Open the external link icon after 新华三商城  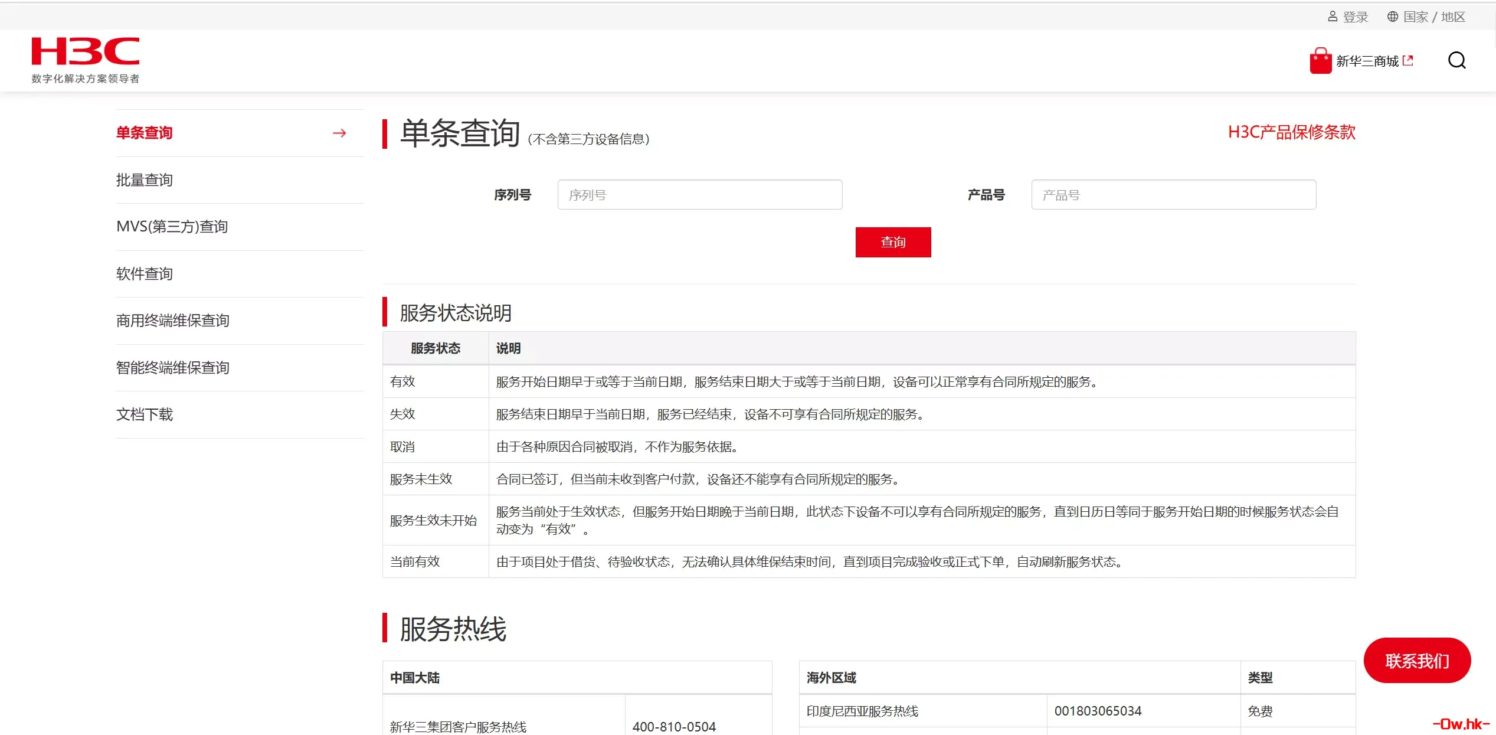pyautogui.click(x=1409, y=60)
